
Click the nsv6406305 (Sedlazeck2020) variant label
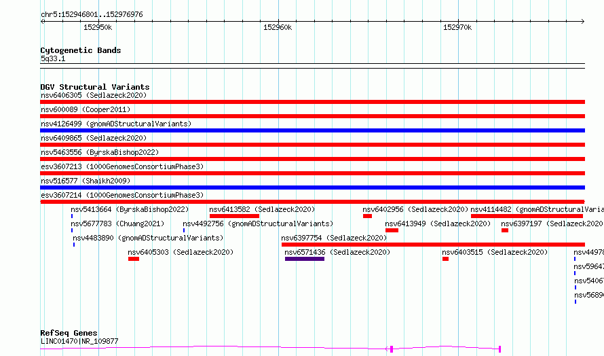pos(94,95)
